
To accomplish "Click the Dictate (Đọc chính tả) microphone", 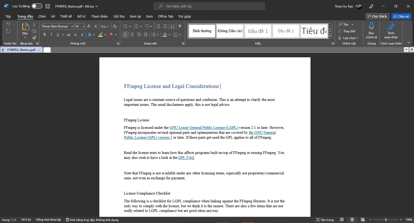I will [x=371, y=31].
